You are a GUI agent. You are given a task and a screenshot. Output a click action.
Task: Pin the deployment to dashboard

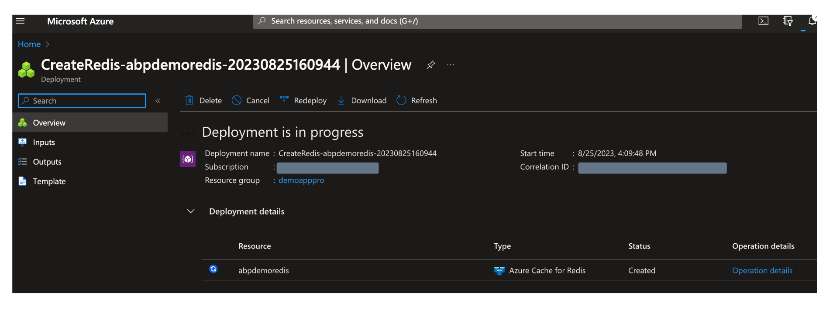(x=430, y=65)
